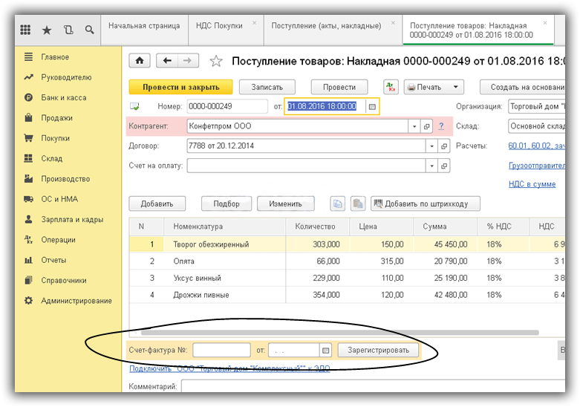Image resolution: width=580 pixels, height=407 pixels.
Task: Click the Провести button
Action: [x=339, y=88]
